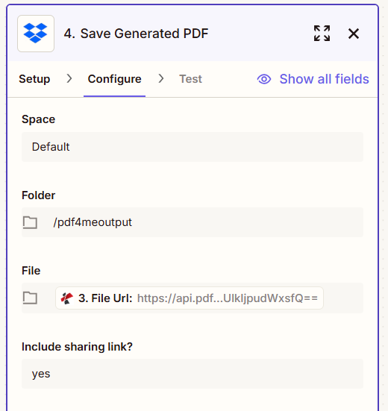Click the chevron between Configure and Test
Viewport: 388px width, 411px height.
(161, 78)
